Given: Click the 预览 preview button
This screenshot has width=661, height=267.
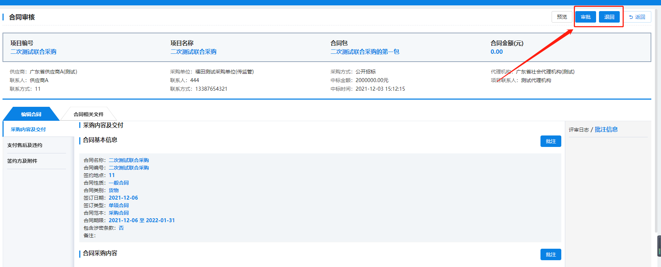Looking at the screenshot, I should point(562,17).
